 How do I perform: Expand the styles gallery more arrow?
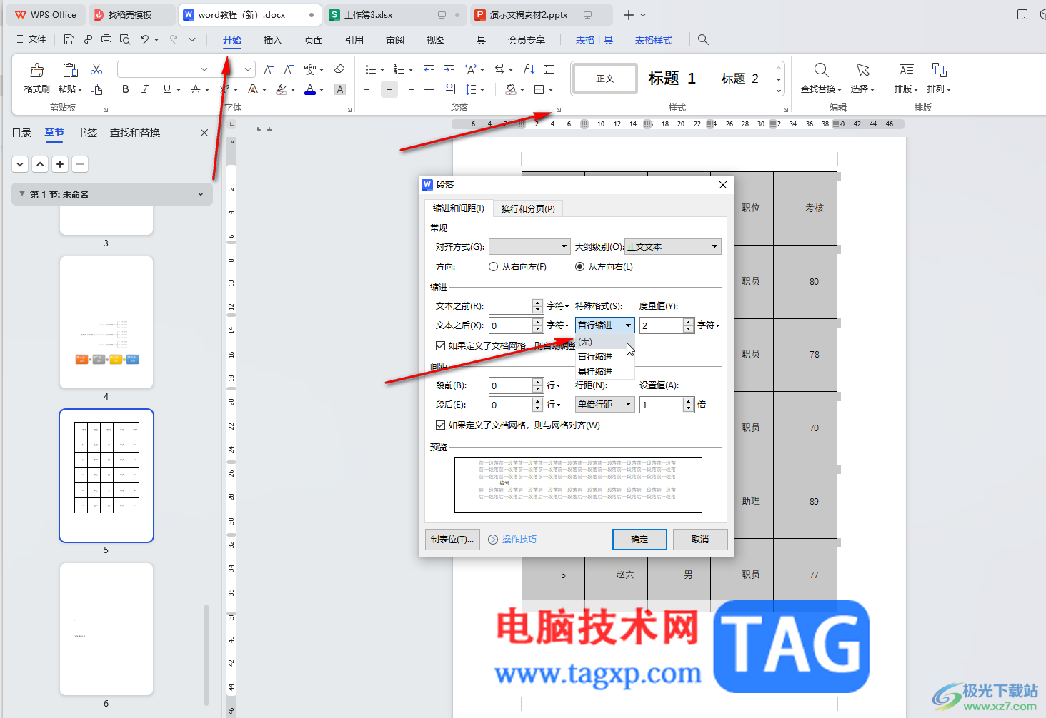(779, 91)
